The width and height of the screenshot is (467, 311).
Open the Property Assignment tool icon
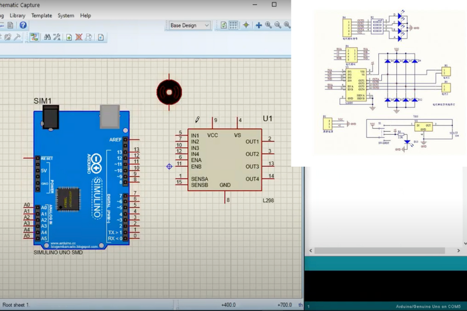coord(57,37)
